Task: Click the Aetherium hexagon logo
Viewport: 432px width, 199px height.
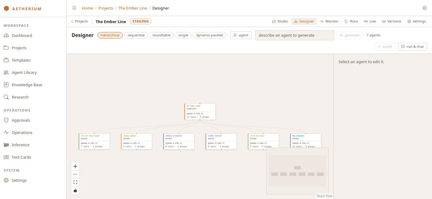Action: [x=6, y=9]
